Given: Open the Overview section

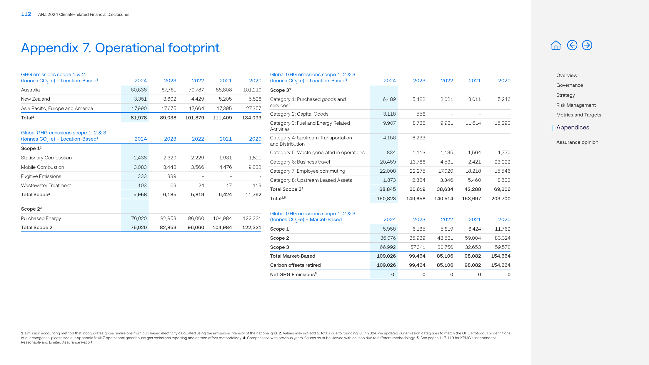Looking at the screenshot, I should [x=567, y=75].
